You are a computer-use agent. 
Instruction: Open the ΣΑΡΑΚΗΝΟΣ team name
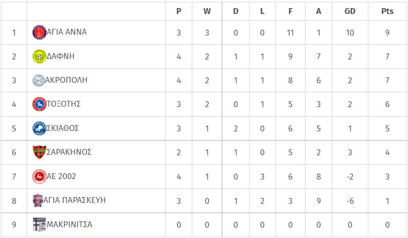click(69, 152)
